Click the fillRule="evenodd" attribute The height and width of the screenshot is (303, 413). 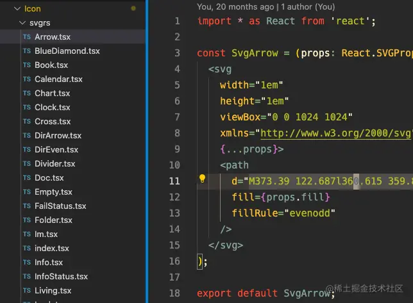283,213
